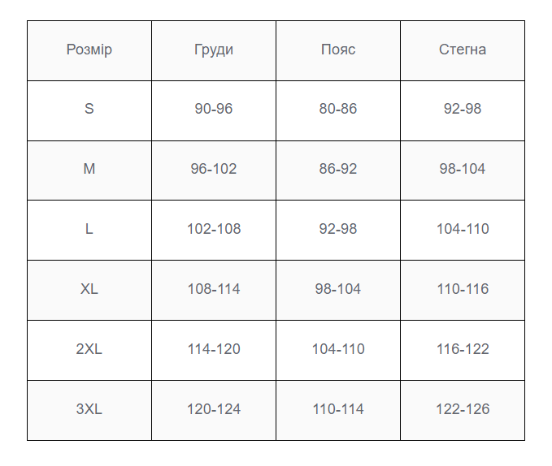Click the 104-110 hips value for L
This screenshot has width=552, height=466.
coord(463,229)
